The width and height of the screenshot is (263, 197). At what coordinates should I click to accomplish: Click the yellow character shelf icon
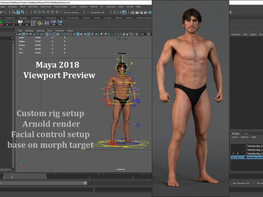40,23
